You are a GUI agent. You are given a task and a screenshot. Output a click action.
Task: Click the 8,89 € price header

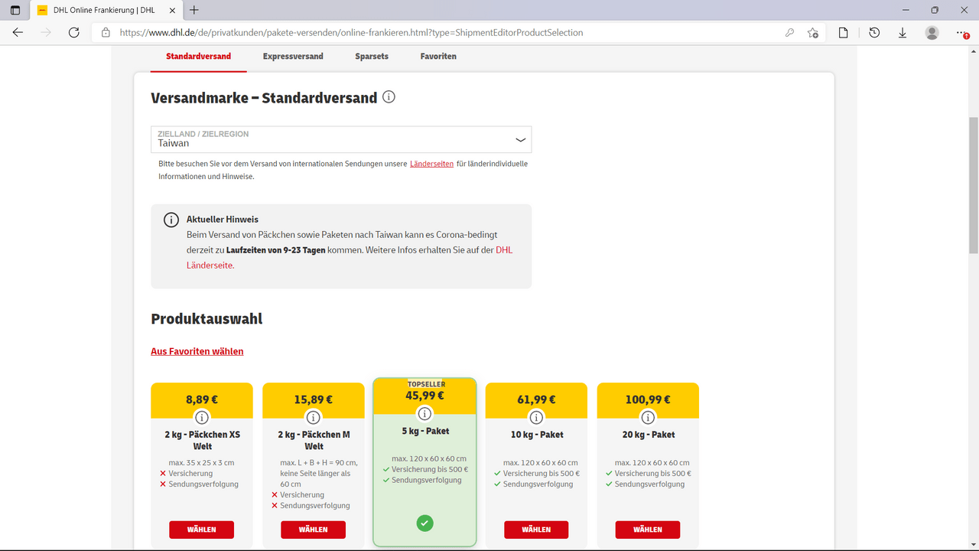point(202,399)
